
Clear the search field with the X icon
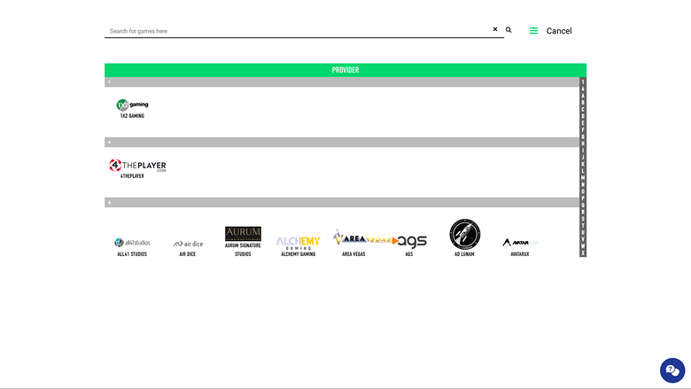(x=495, y=30)
